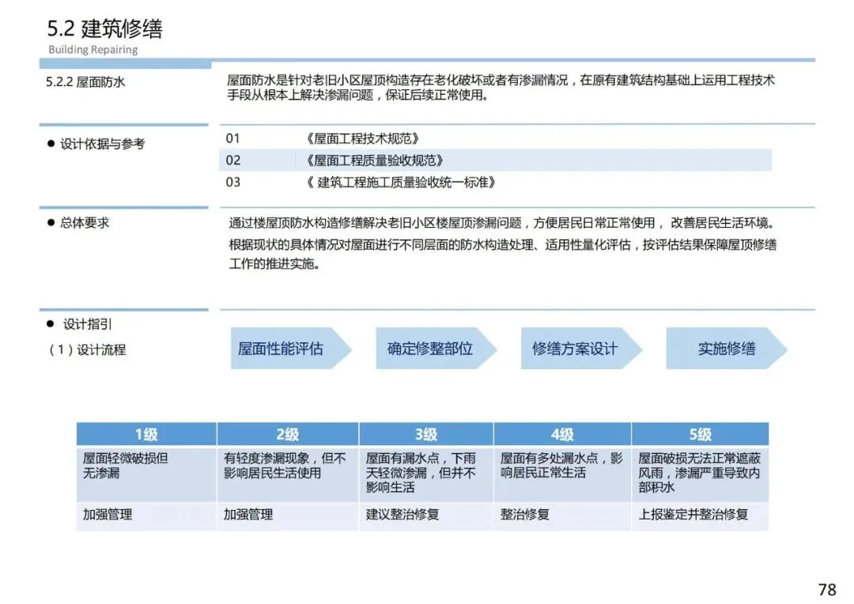Click the cell starting '屋面有多处漏水点'
The image size is (854, 604).
click(x=563, y=474)
